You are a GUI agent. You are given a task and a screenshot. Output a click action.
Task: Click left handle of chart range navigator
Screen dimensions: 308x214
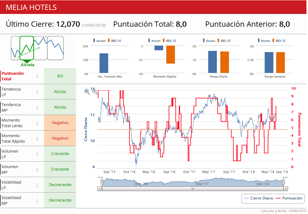102,182
